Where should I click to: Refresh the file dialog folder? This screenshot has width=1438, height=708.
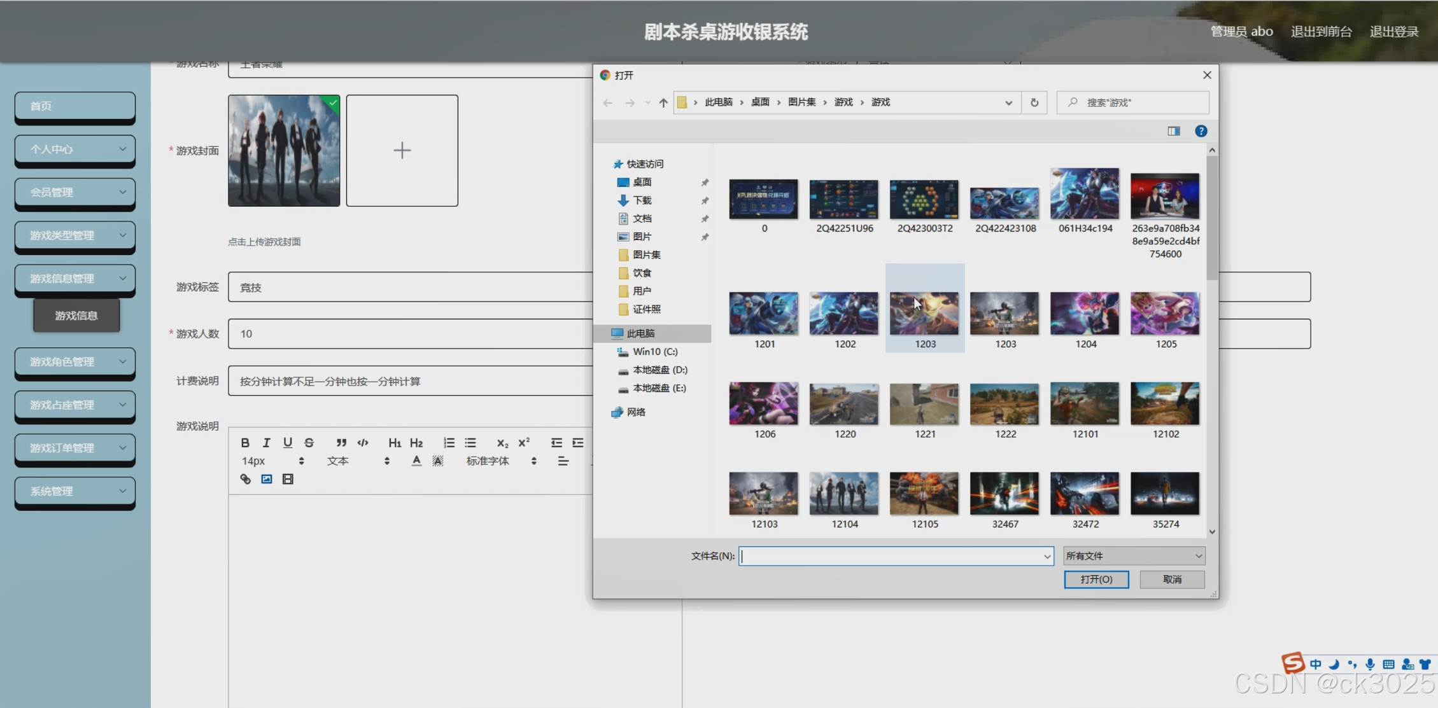[x=1034, y=102]
